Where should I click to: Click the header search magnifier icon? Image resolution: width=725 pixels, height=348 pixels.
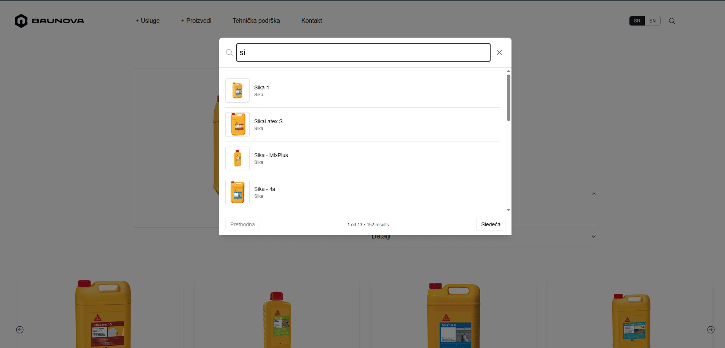click(x=672, y=21)
